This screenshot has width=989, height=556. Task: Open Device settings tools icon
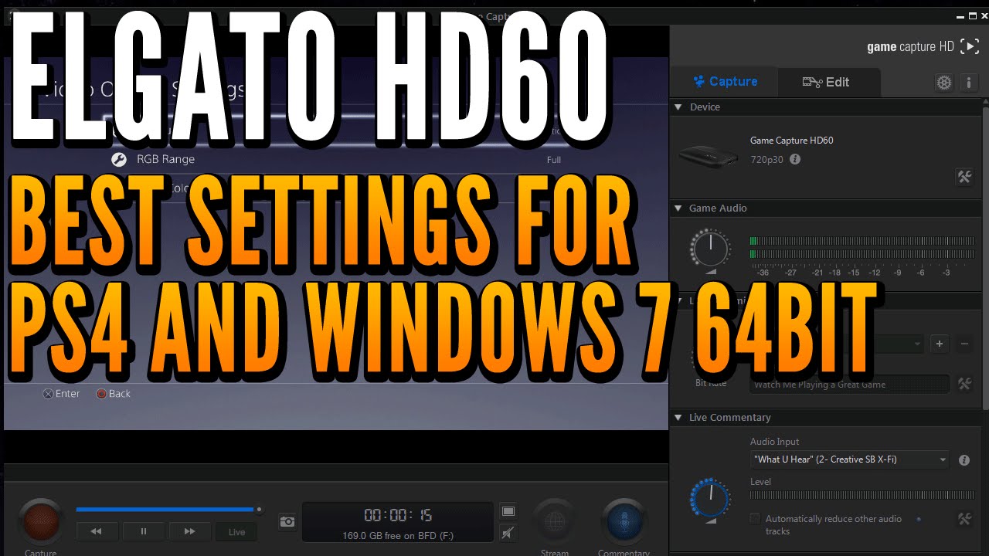(x=964, y=177)
